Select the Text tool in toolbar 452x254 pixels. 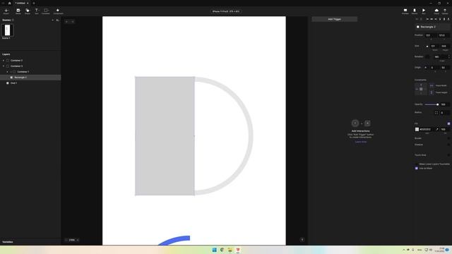point(37,11)
